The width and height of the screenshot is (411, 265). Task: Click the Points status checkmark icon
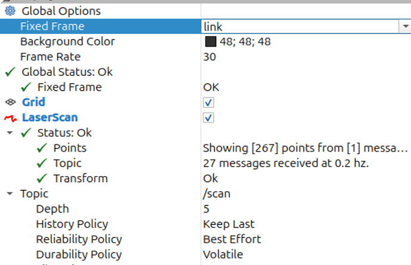[41, 148]
